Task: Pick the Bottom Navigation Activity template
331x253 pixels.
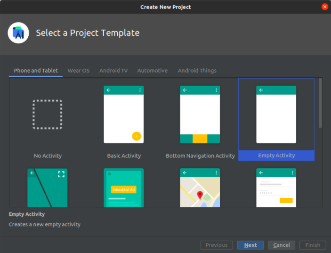Action: (x=200, y=114)
